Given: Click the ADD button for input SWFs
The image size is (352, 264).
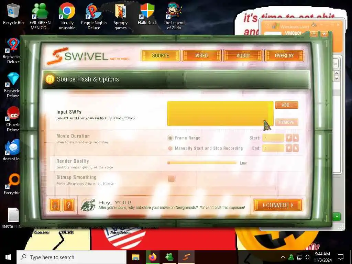Looking at the screenshot, I should point(286,105).
